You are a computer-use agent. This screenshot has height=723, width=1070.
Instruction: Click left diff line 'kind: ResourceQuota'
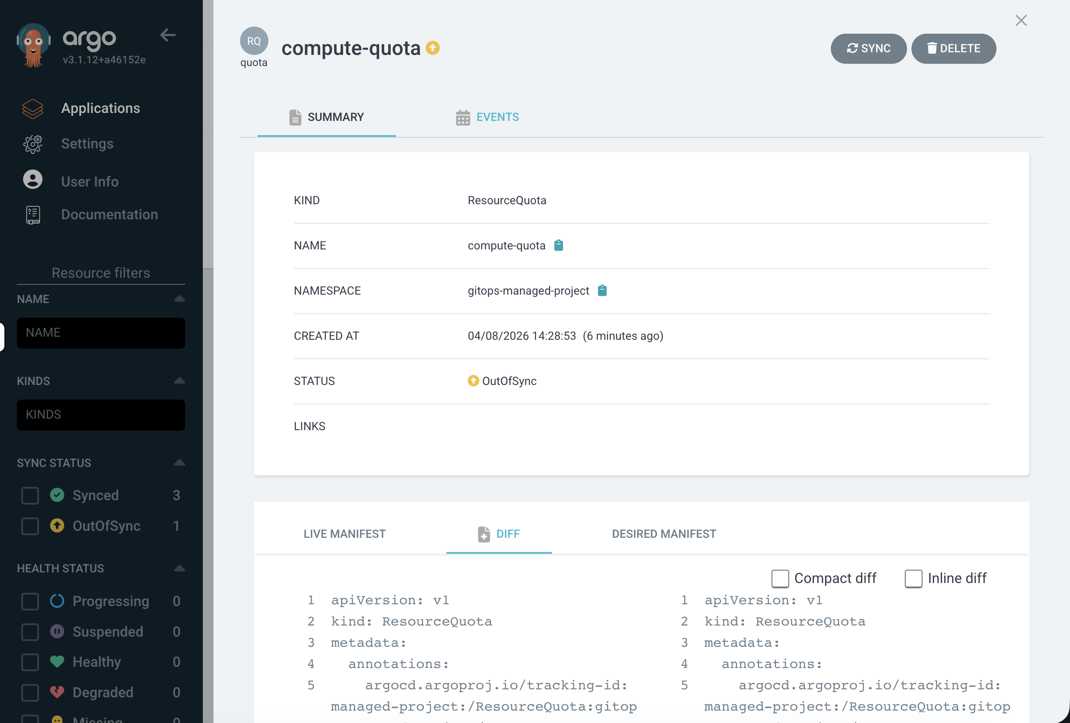tap(411, 622)
